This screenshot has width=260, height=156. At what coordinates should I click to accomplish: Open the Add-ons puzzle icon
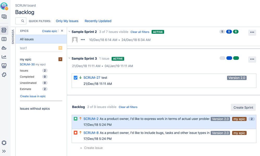4,75
